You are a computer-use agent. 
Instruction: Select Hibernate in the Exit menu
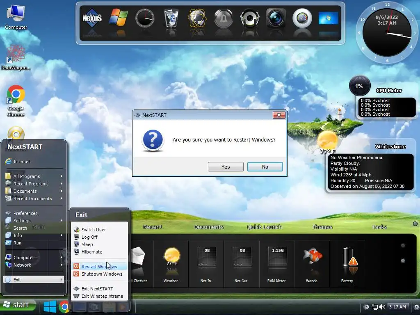(x=99, y=252)
